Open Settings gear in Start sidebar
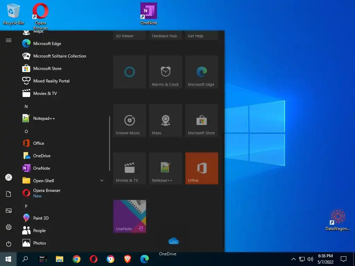The image size is (355, 266). (9, 227)
